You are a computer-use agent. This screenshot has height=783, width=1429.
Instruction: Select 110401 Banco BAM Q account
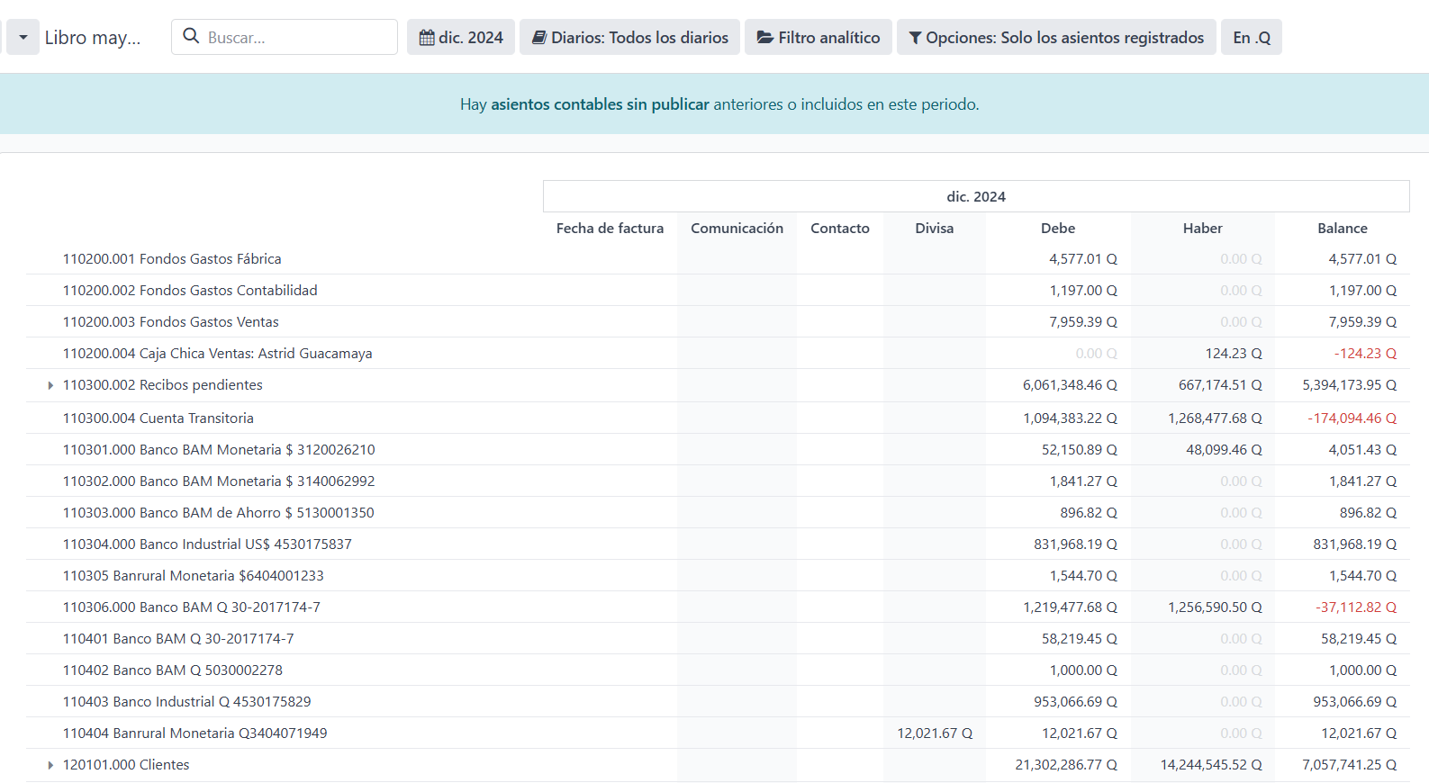(x=178, y=639)
